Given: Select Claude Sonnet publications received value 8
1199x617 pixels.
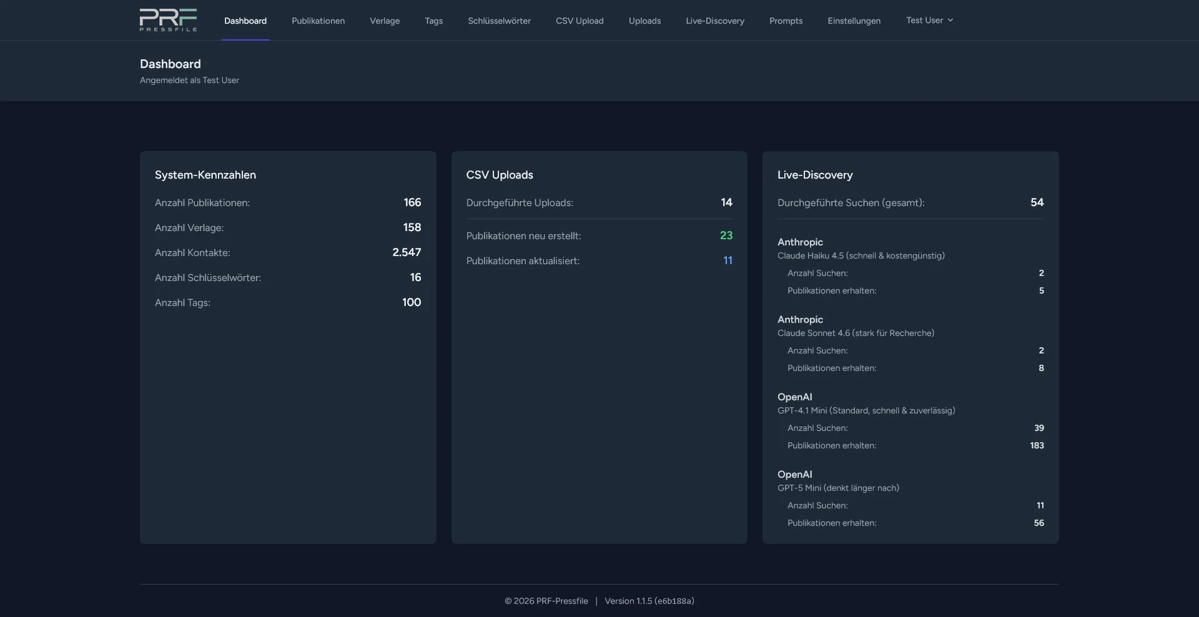Looking at the screenshot, I should 1041,368.
